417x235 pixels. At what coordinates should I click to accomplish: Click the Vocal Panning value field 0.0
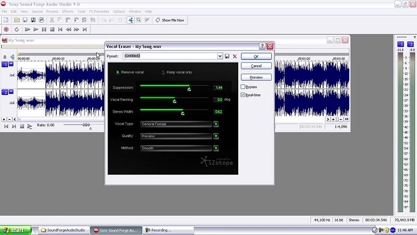coord(218,100)
